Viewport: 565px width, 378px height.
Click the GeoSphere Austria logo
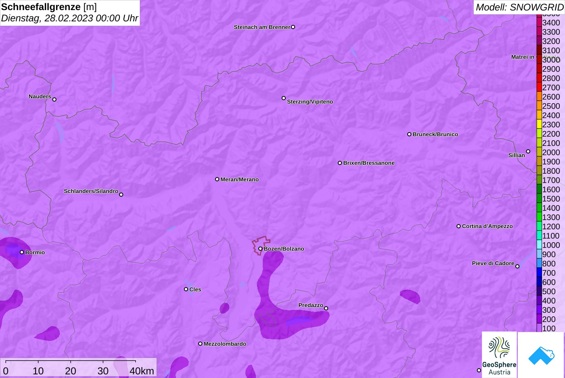499,355
